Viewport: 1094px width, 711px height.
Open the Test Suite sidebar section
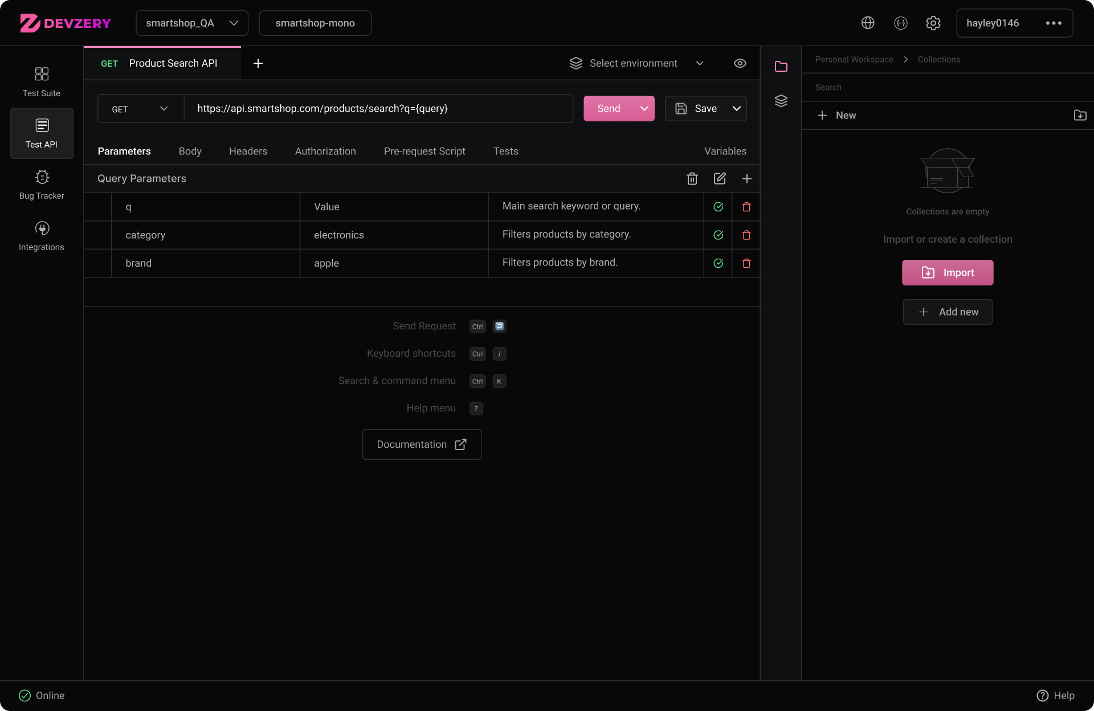pos(42,82)
